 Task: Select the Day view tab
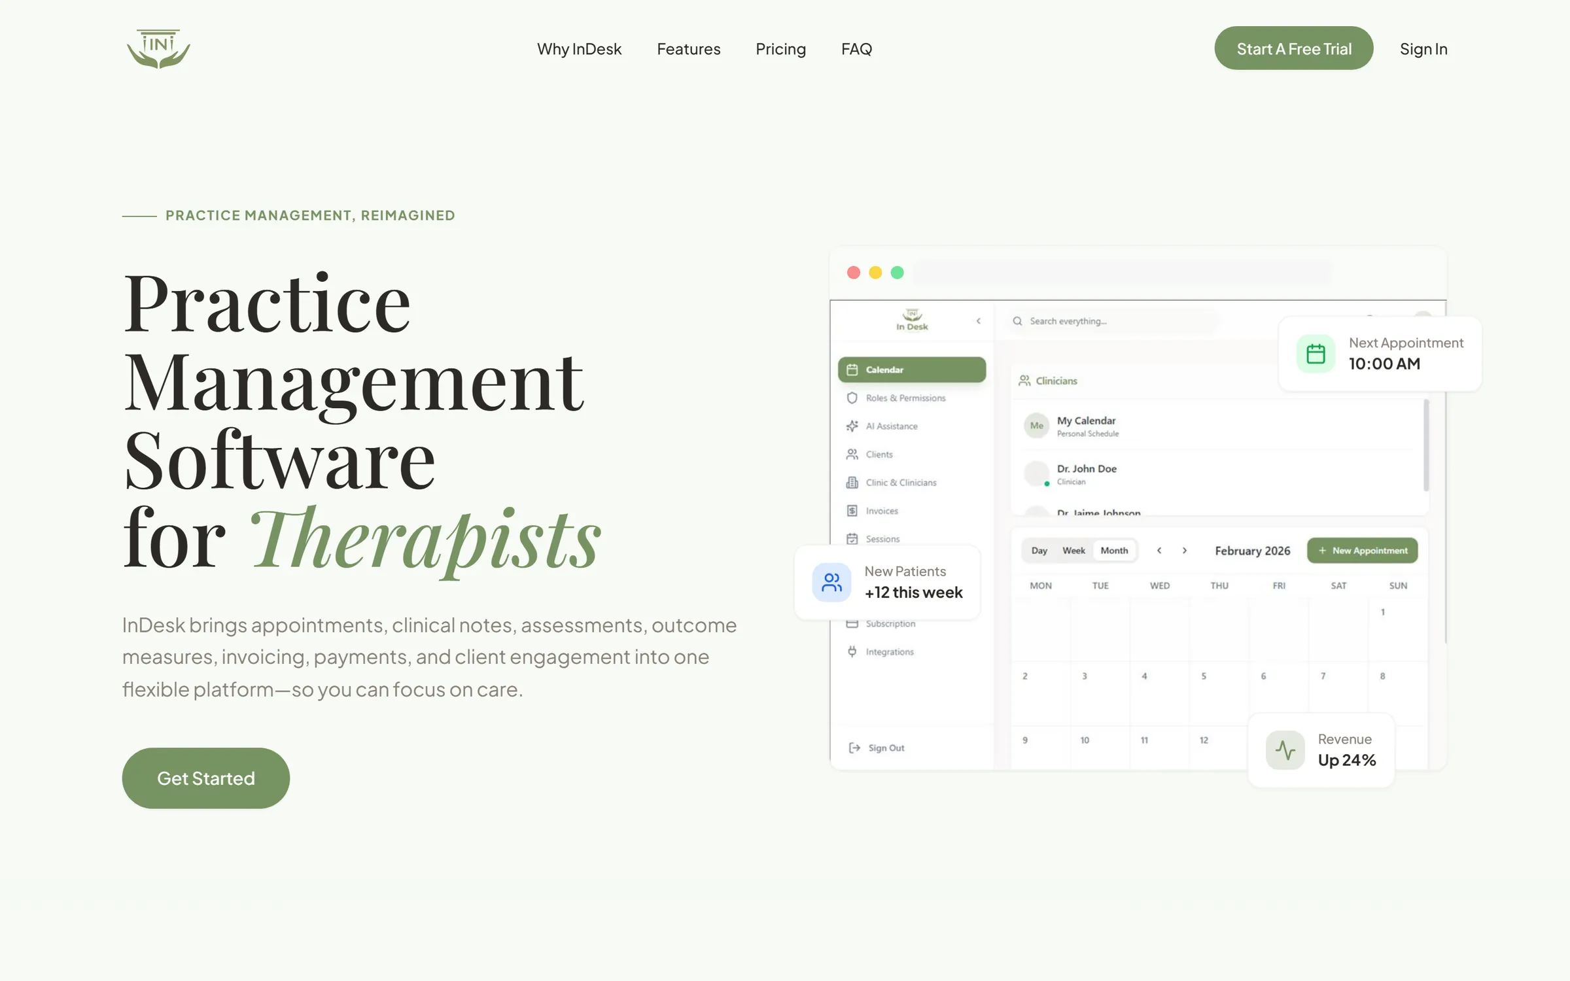pos(1039,551)
